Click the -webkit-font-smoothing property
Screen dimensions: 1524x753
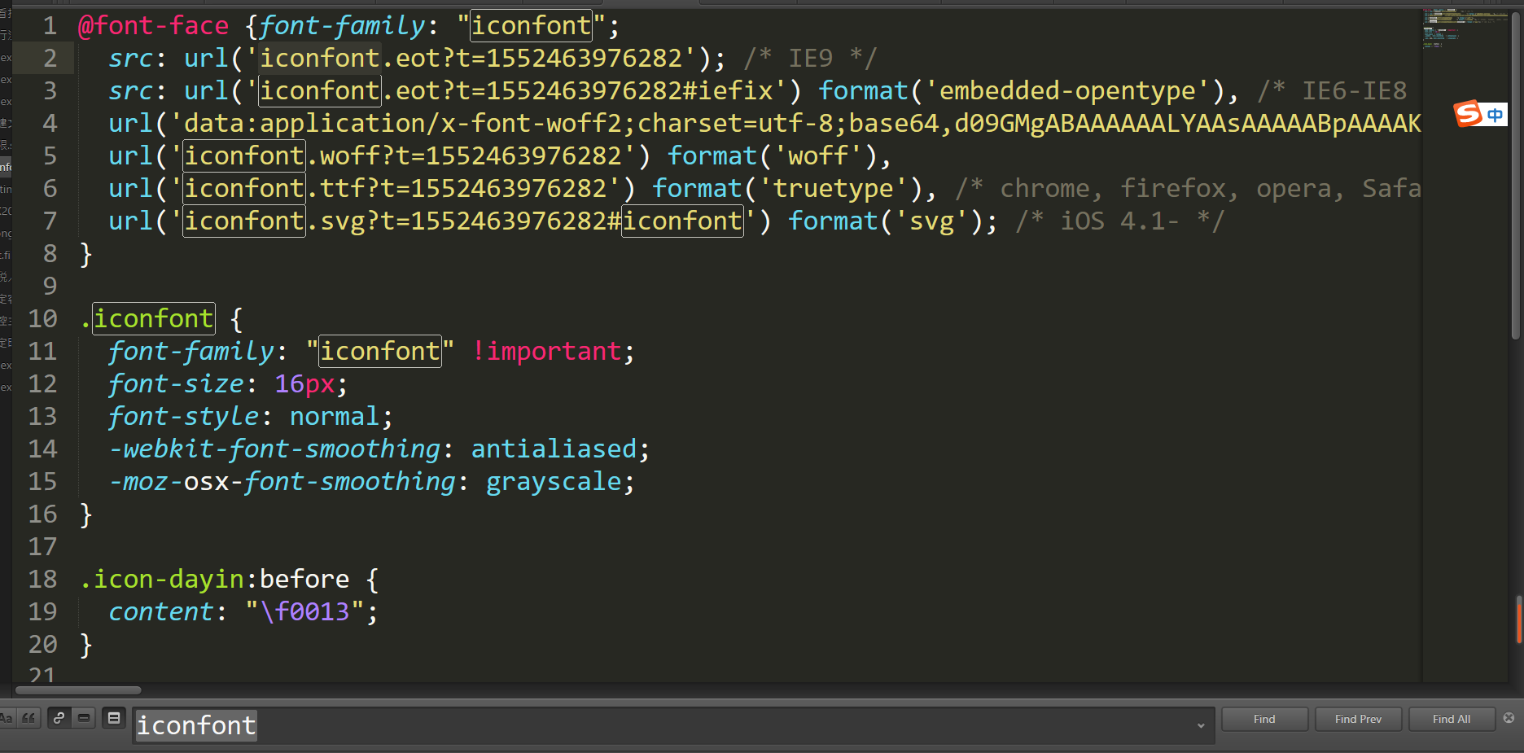tap(274, 449)
